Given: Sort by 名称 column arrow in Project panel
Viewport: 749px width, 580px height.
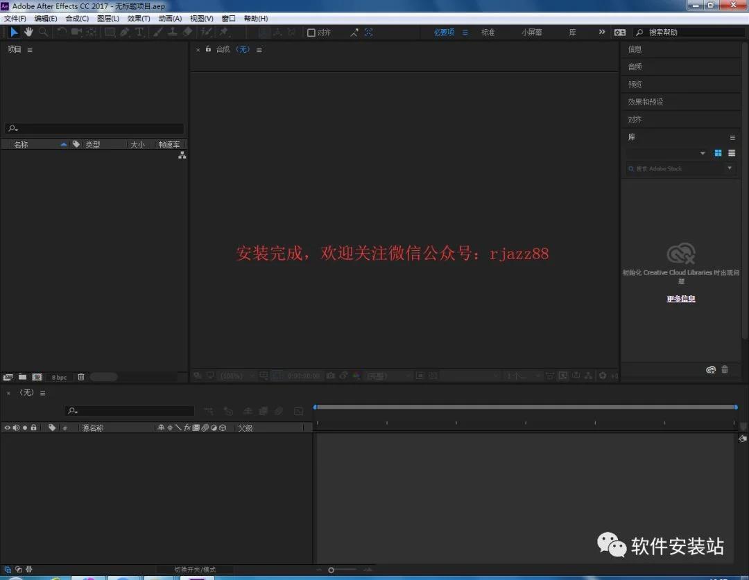Looking at the screenshot, I should 64,144.
